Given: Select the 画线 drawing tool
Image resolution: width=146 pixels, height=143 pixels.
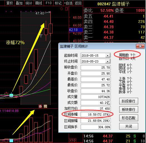Looking at the screenshot, I should tap(39, 3).
